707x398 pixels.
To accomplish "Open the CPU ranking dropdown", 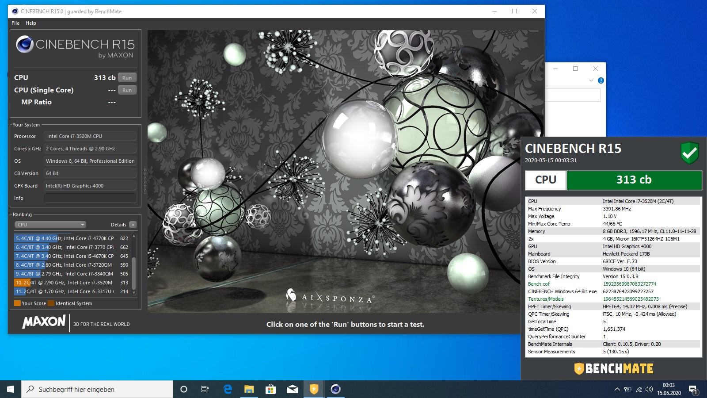I will point(51,225).
